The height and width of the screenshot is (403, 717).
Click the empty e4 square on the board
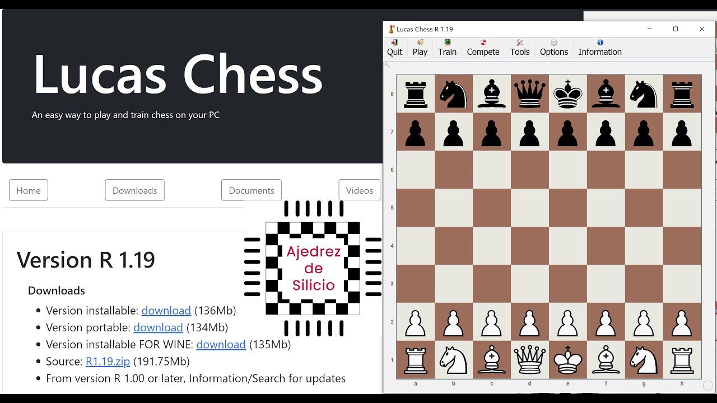[x=568, y=246]
